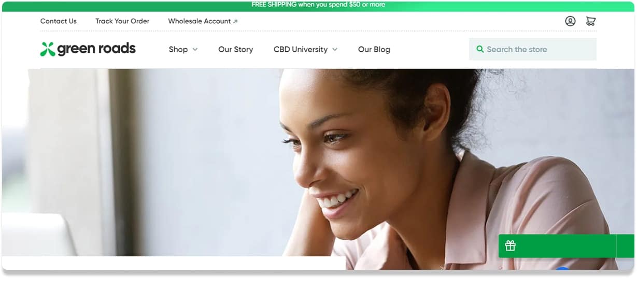Focus the Search the store field
Screen dimensions: 637x291
click(x=532, y=49)
